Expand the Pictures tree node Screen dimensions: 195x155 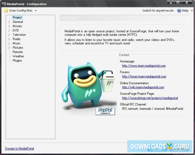coord(9,48)
